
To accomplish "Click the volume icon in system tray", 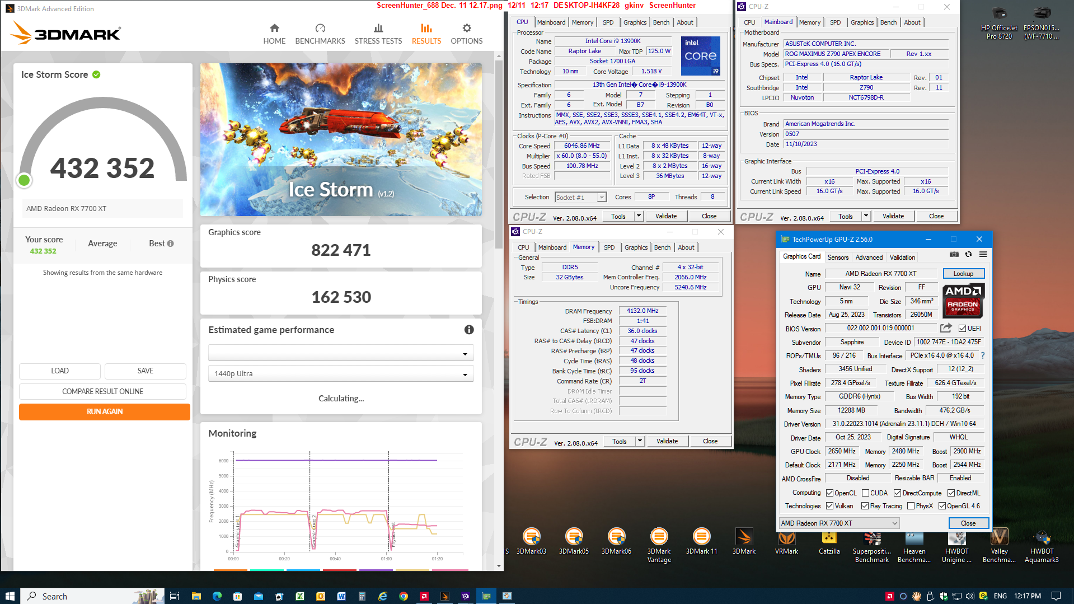I will [x=970, y=596].
